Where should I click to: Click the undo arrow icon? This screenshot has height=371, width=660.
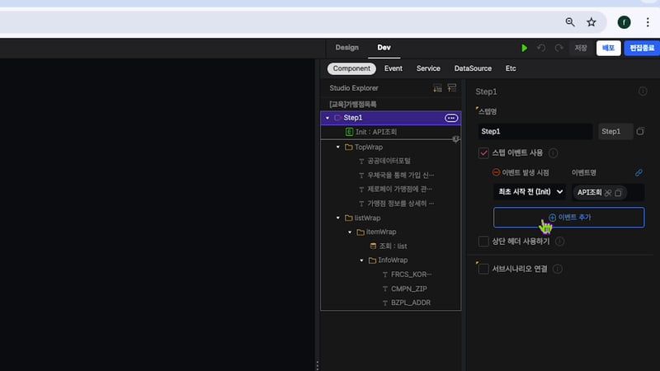[x=541, y=48]
